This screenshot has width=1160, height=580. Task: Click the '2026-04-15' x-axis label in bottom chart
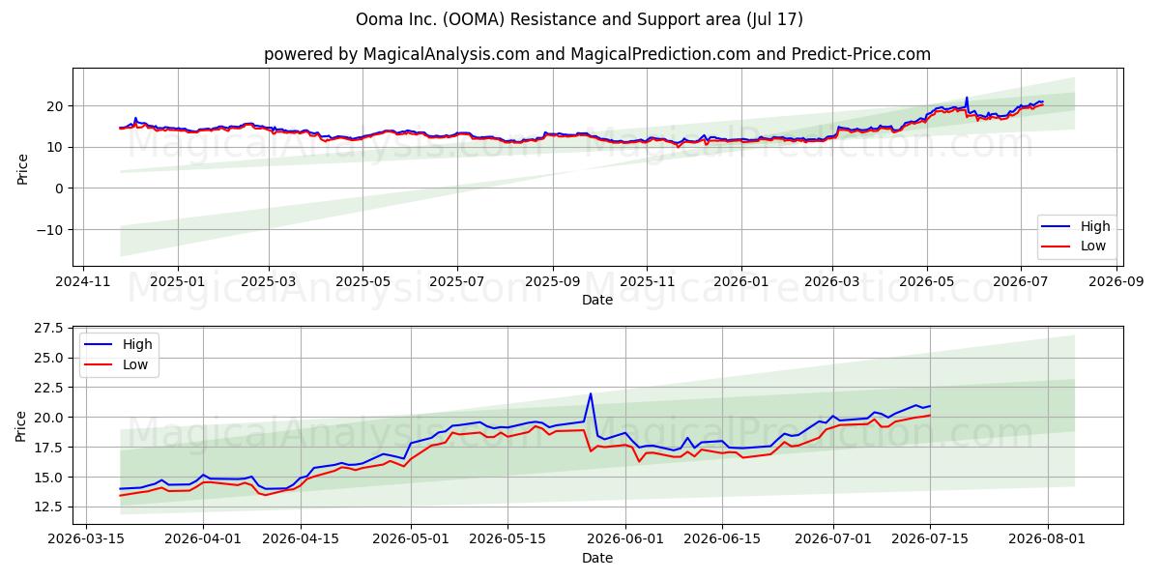pos(300,540)
